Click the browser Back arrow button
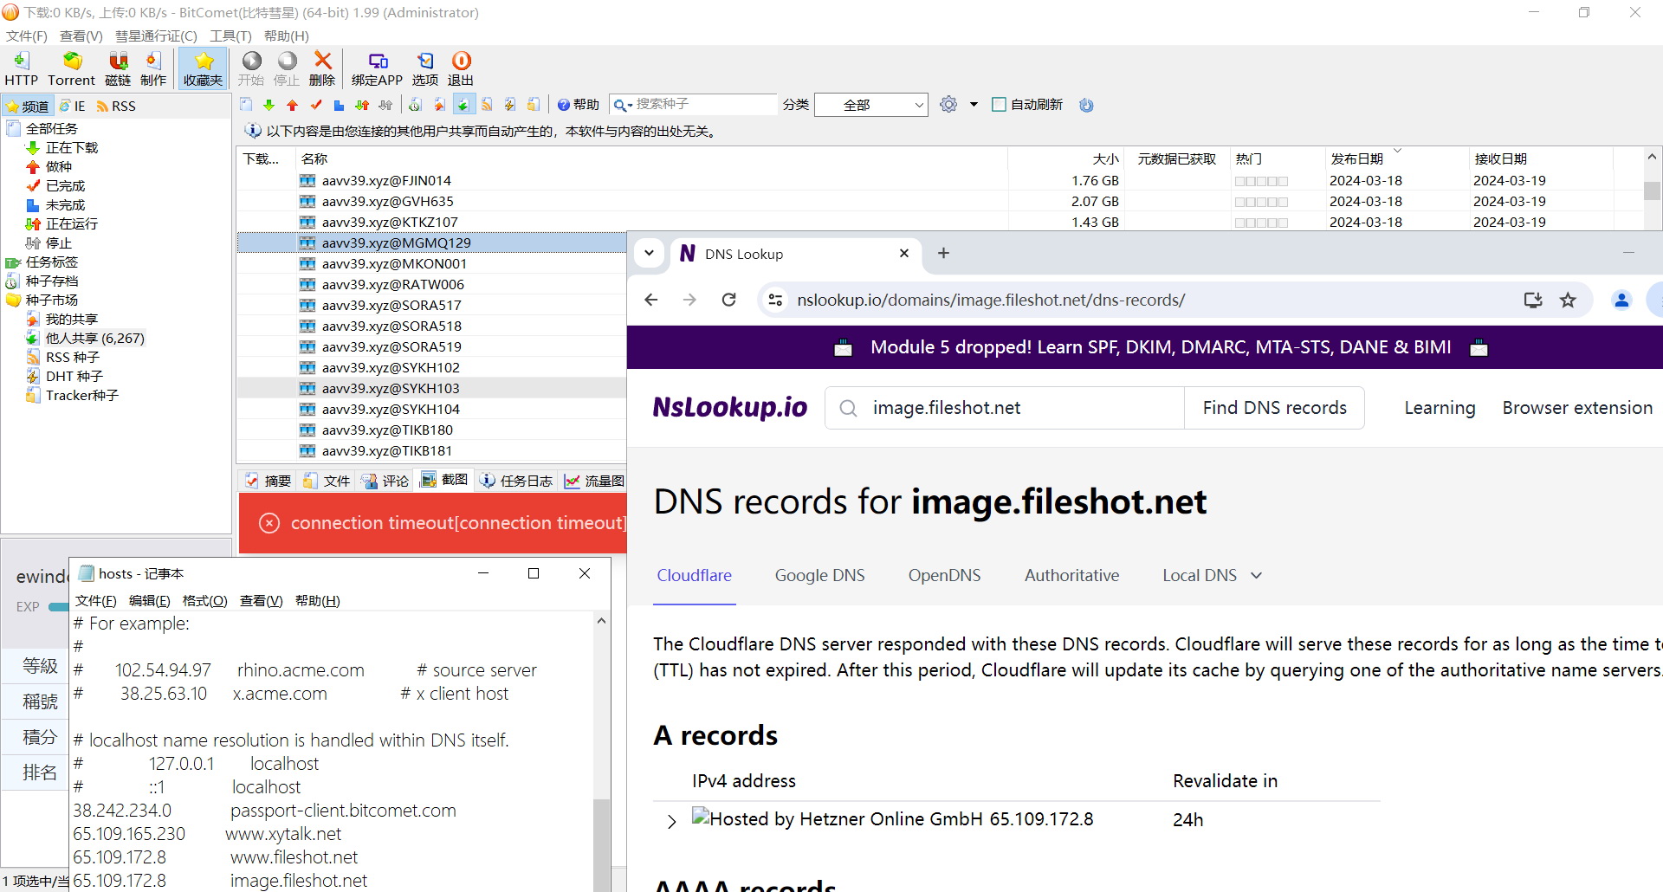1663x892 pixels. pos(651,300)
